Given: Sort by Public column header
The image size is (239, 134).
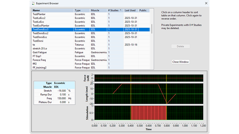Looking at the screenshot, I should click(143, 10).
